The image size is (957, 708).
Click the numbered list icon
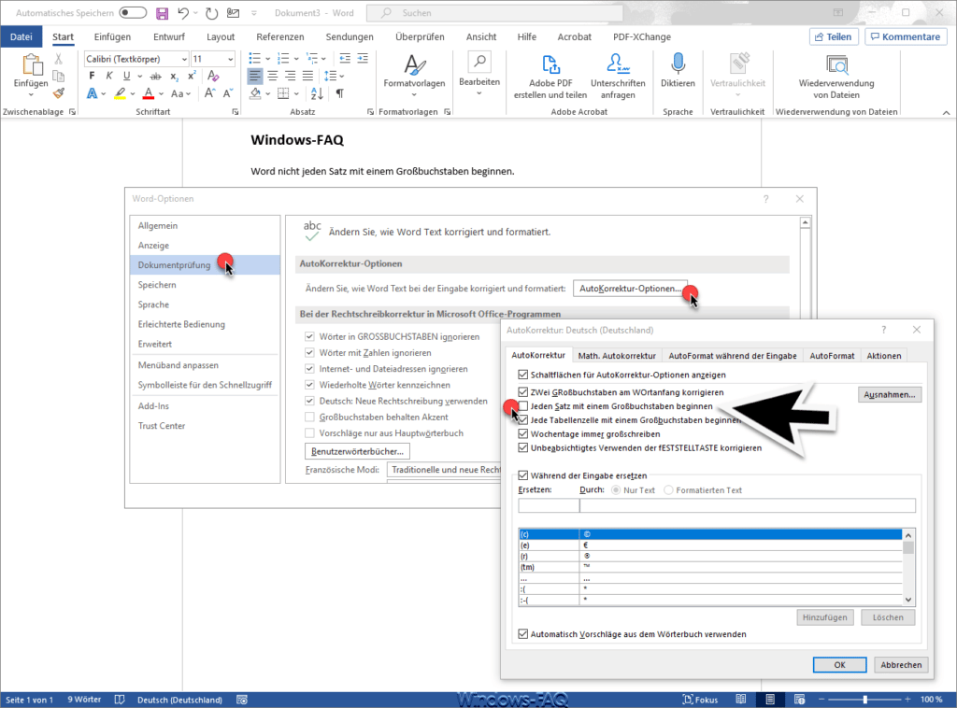coord(283,59)
